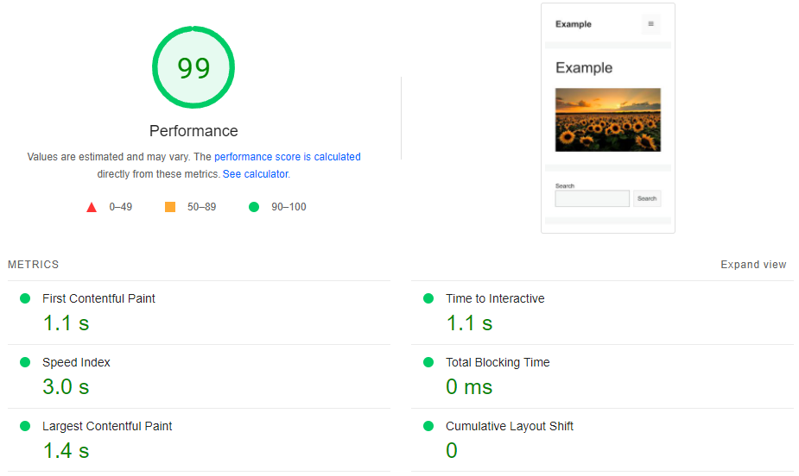Click the 3.0 s Speed Index value

click(66, 387)
